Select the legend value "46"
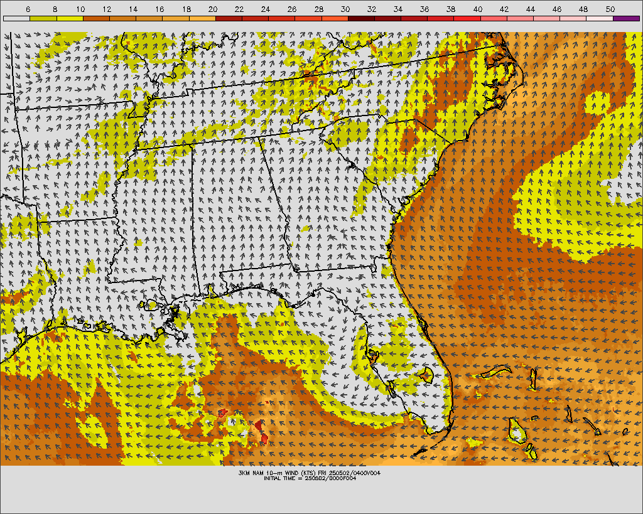Viewport: 643px width, 514px height. pyautogui.click(x=557, y=9)
